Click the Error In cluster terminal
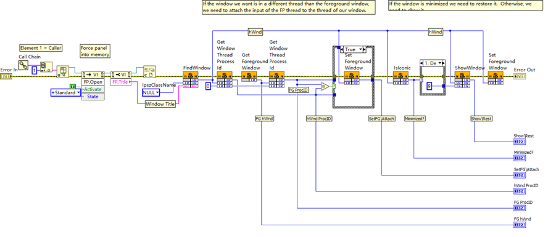The height and width of the screenshot is (237, 548). (x=6, y=76)
